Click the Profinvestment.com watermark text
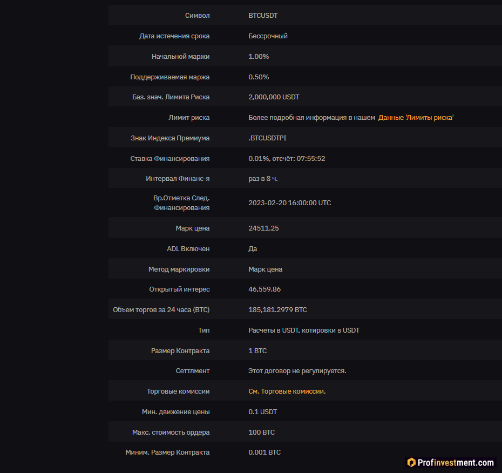The height and width of the screenshot is (473, 502). click(x=456, y=463)
